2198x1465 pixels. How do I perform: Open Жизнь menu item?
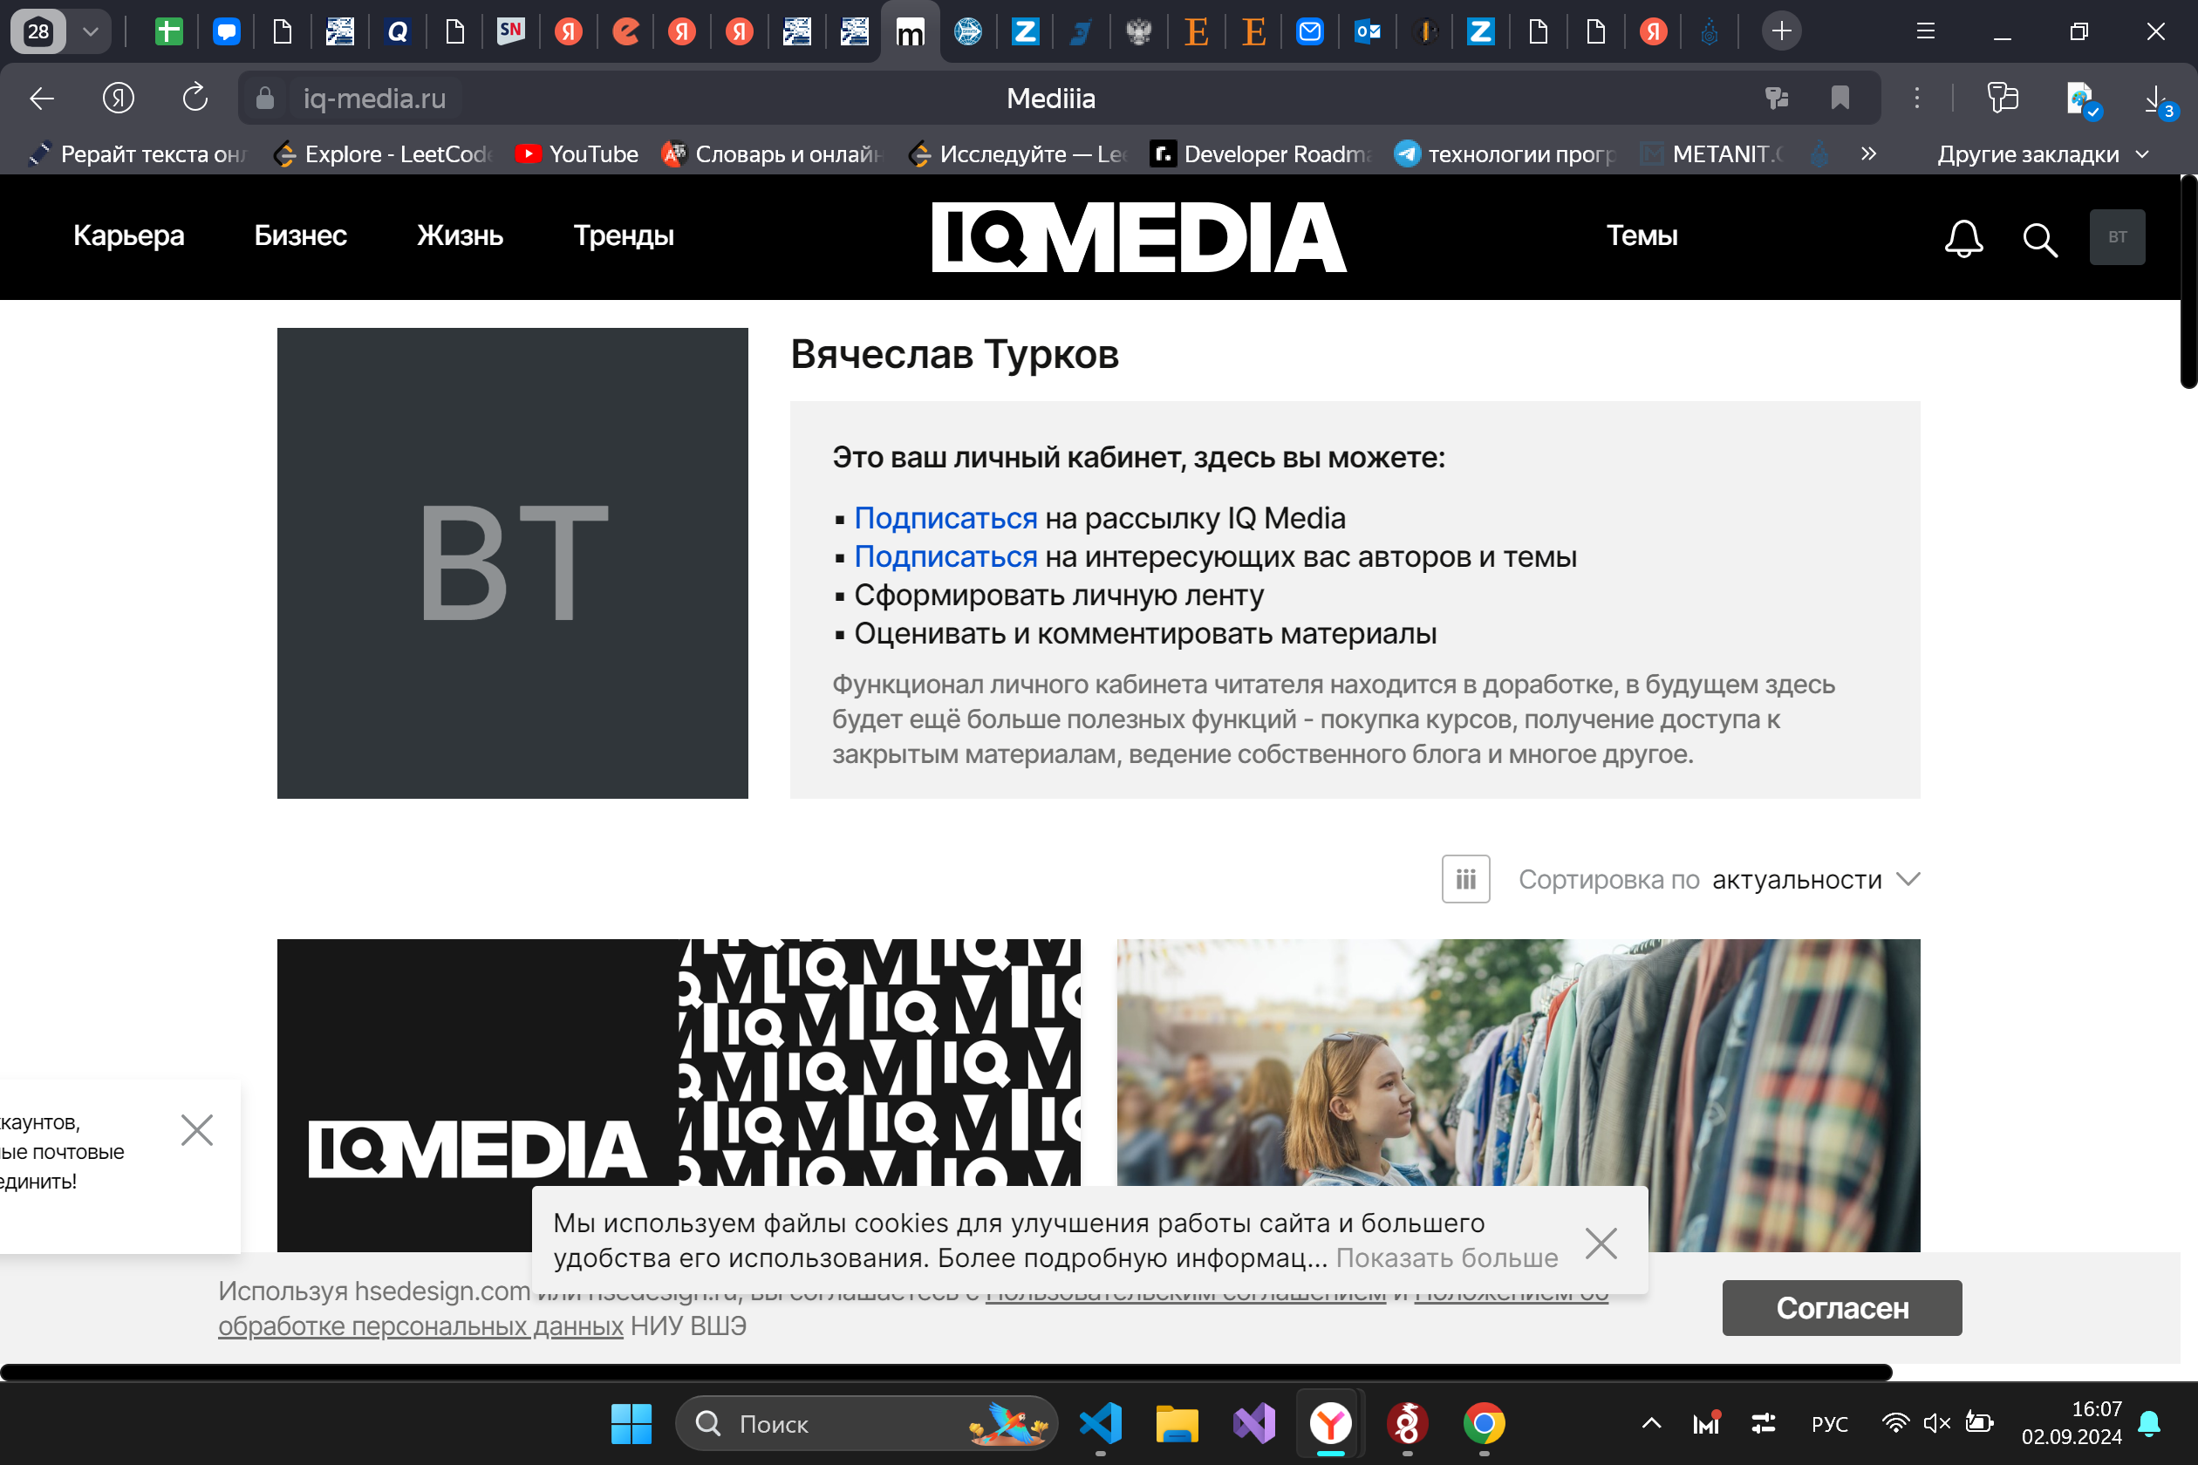pos(460,235)
